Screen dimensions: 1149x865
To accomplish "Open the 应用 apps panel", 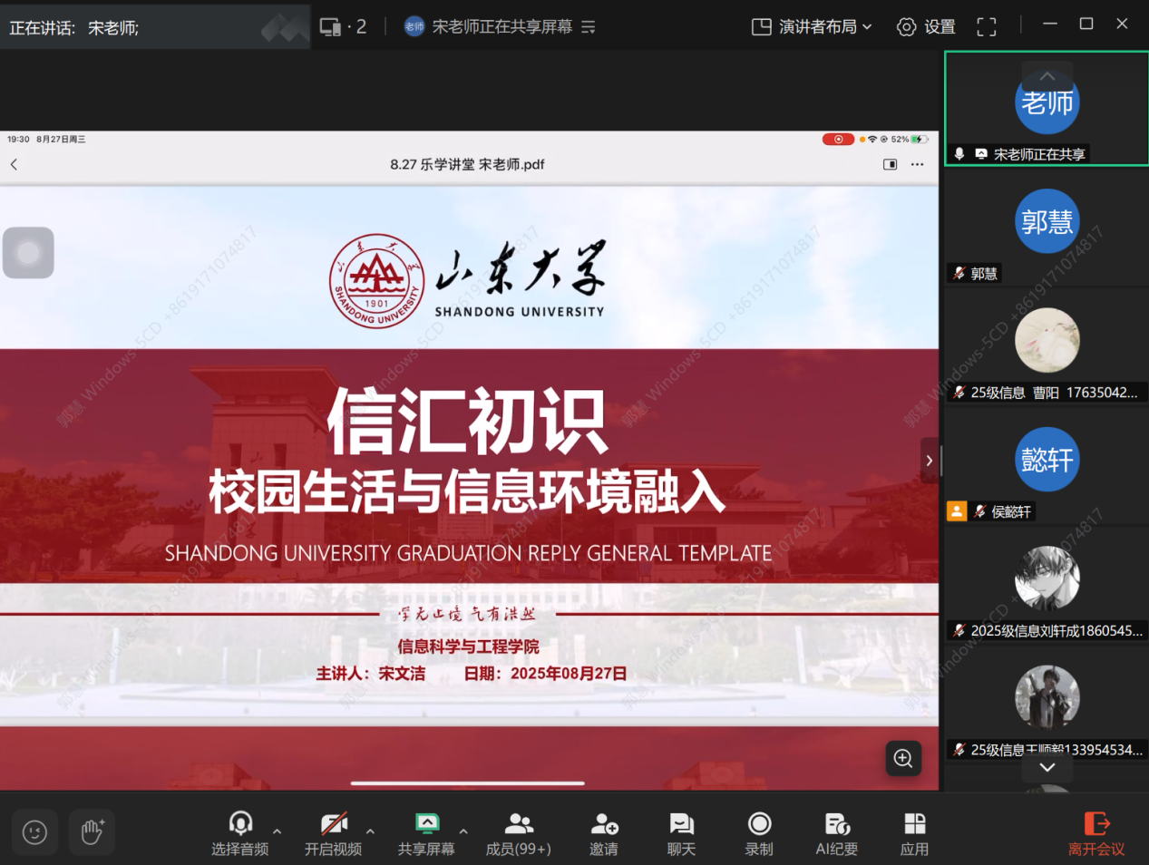I will point(914,833).
